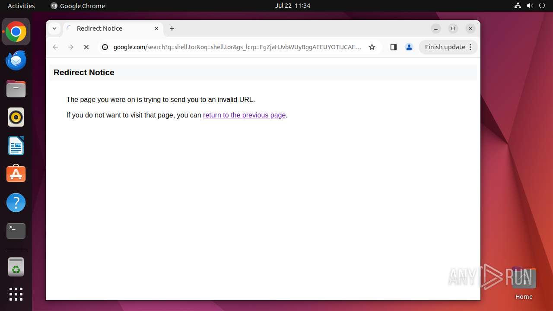Image resolution: width=553 pixels, height=311 pixels.
Task: Maximize the Chrome window
Action: [453, 29]
